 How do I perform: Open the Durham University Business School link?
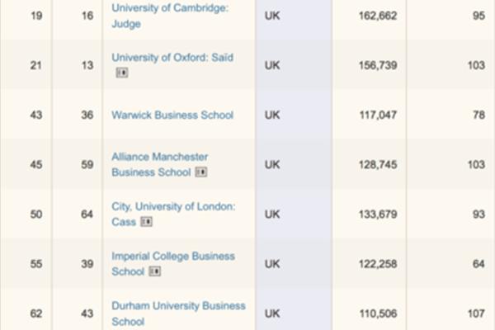[x=178, y=313]
